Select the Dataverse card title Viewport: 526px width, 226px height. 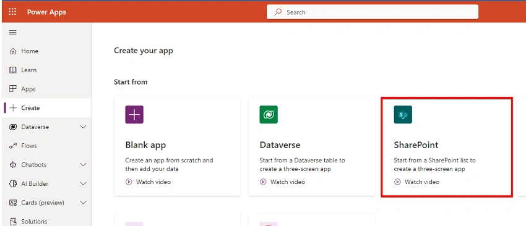click(280, 145)
